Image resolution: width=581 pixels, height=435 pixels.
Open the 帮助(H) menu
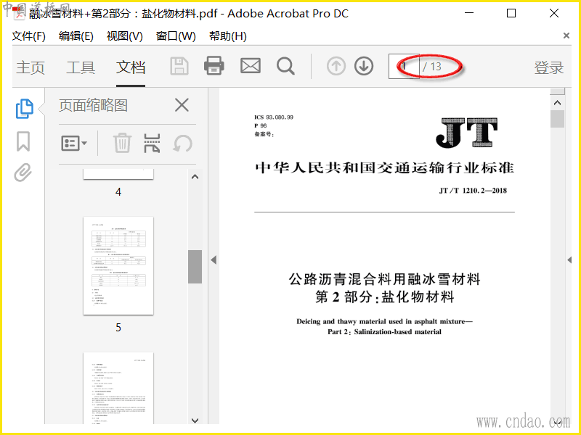coord(228,36)
